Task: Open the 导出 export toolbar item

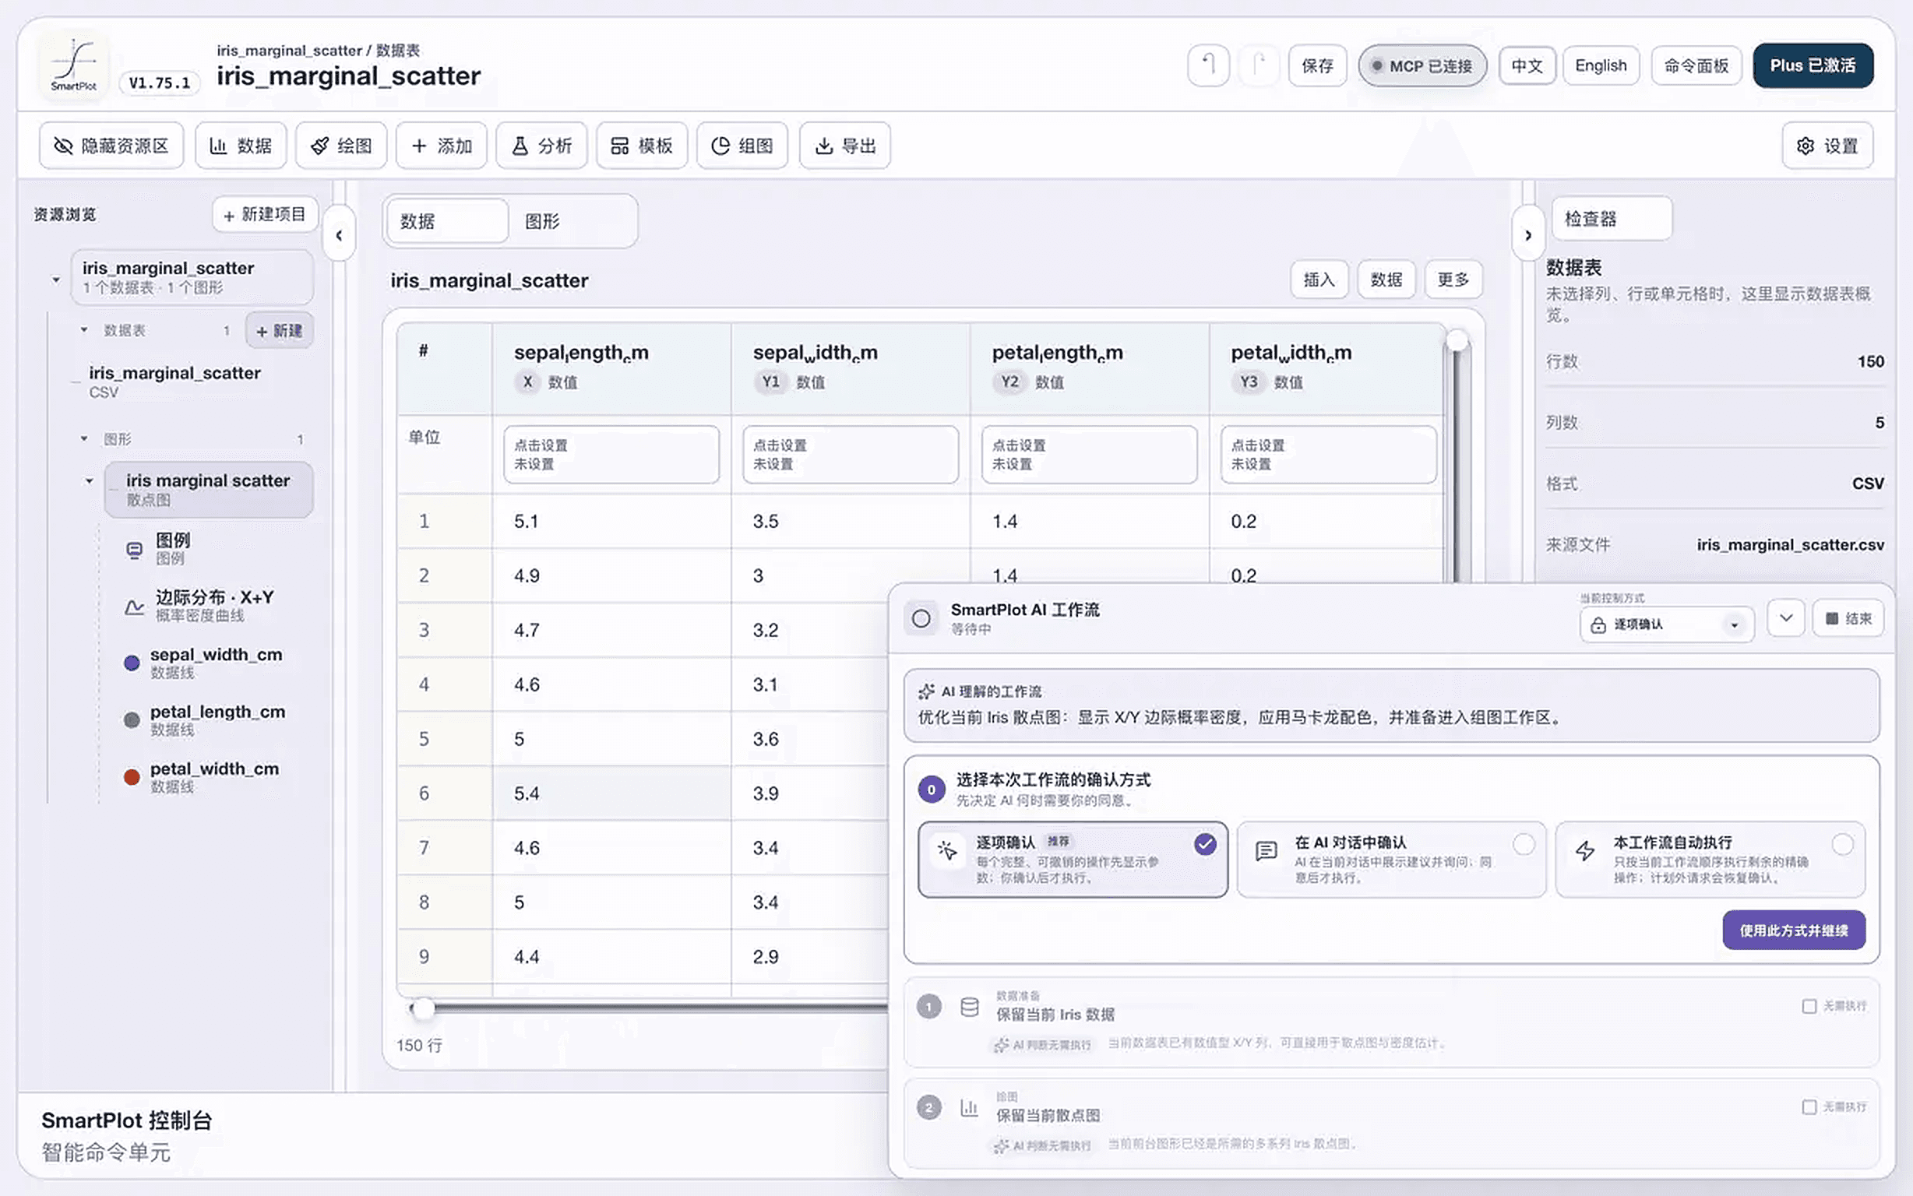Action: coord(845,146)
